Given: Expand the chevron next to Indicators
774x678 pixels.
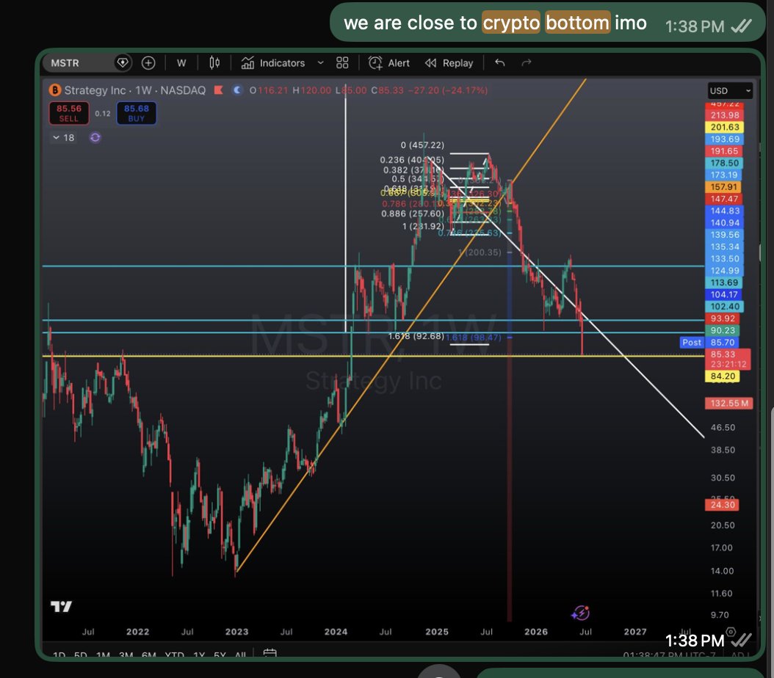Looking at the screenshot, I should pos(320,63).
